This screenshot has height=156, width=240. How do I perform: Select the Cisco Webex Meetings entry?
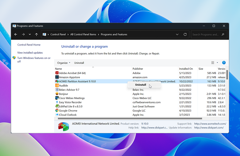140,98
